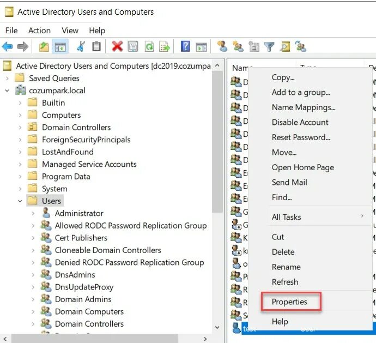The image size is (376, 343).
Task: Select Find... in the context menu
Action: pos(282,197)
